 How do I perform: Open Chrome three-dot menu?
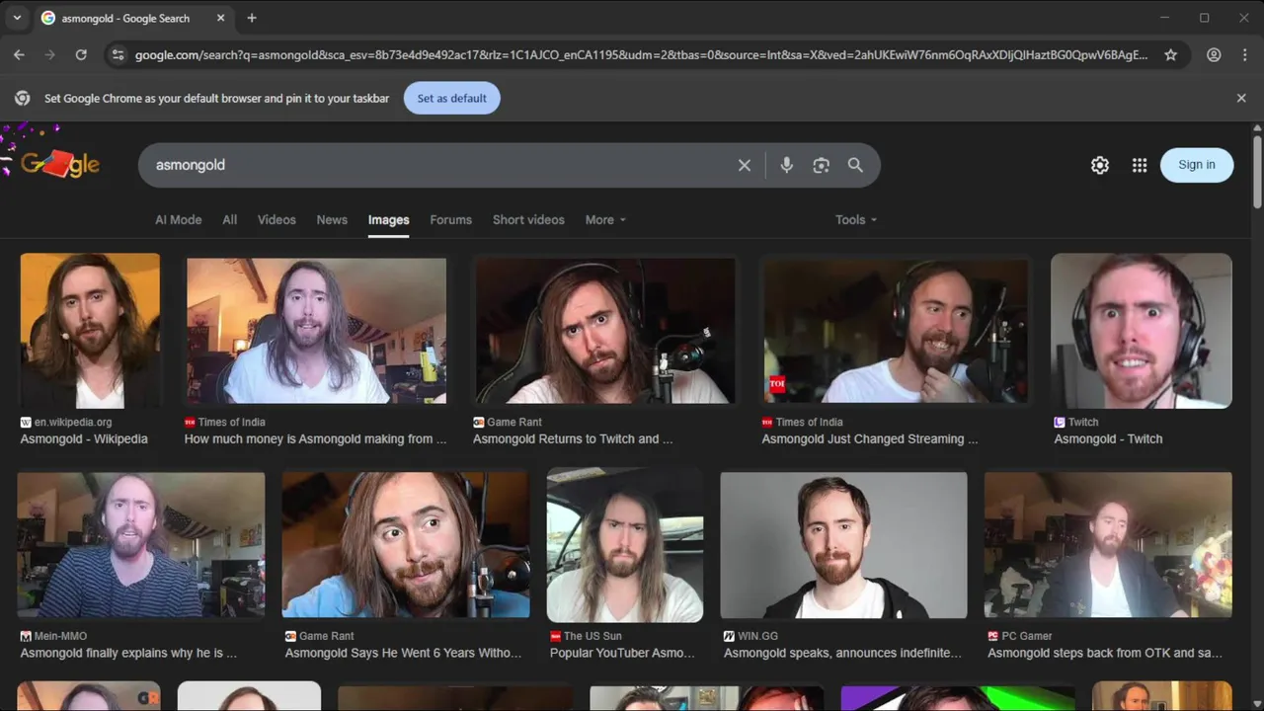tap(1244, 55)
